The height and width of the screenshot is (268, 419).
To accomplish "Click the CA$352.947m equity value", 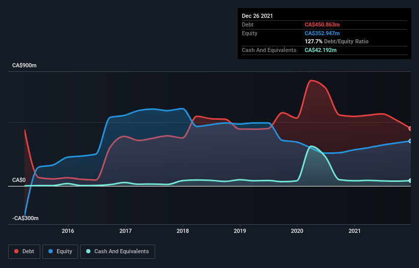I will pos(322,33).
